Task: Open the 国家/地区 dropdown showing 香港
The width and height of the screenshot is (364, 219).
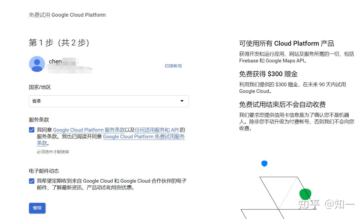Action: click(x=109, y=101)
